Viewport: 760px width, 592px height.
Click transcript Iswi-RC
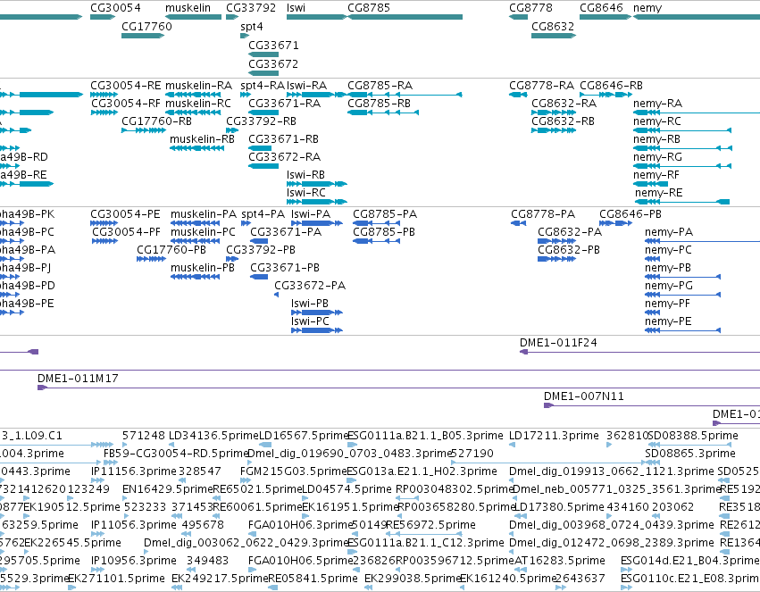tap(305, 193)
